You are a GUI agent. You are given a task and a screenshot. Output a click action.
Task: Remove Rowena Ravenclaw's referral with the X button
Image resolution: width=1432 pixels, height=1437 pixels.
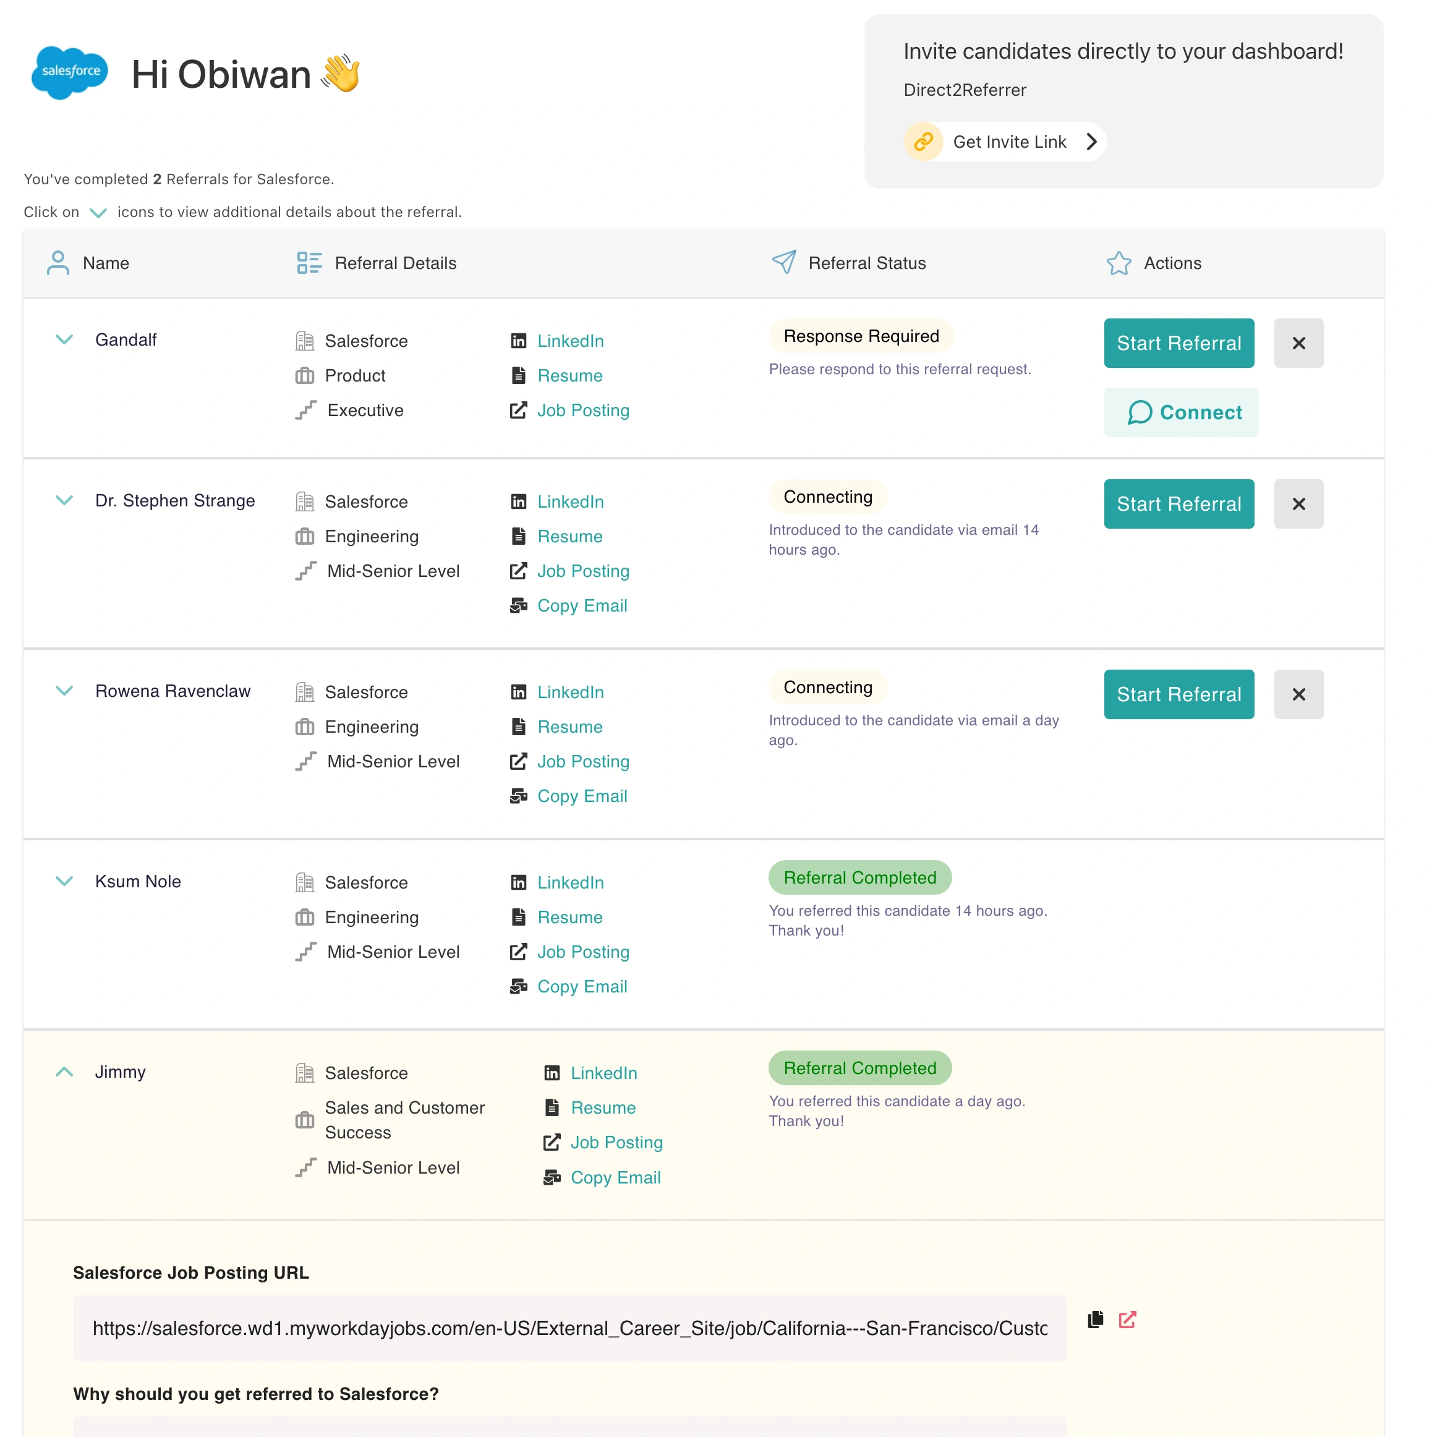(1298, 694)
